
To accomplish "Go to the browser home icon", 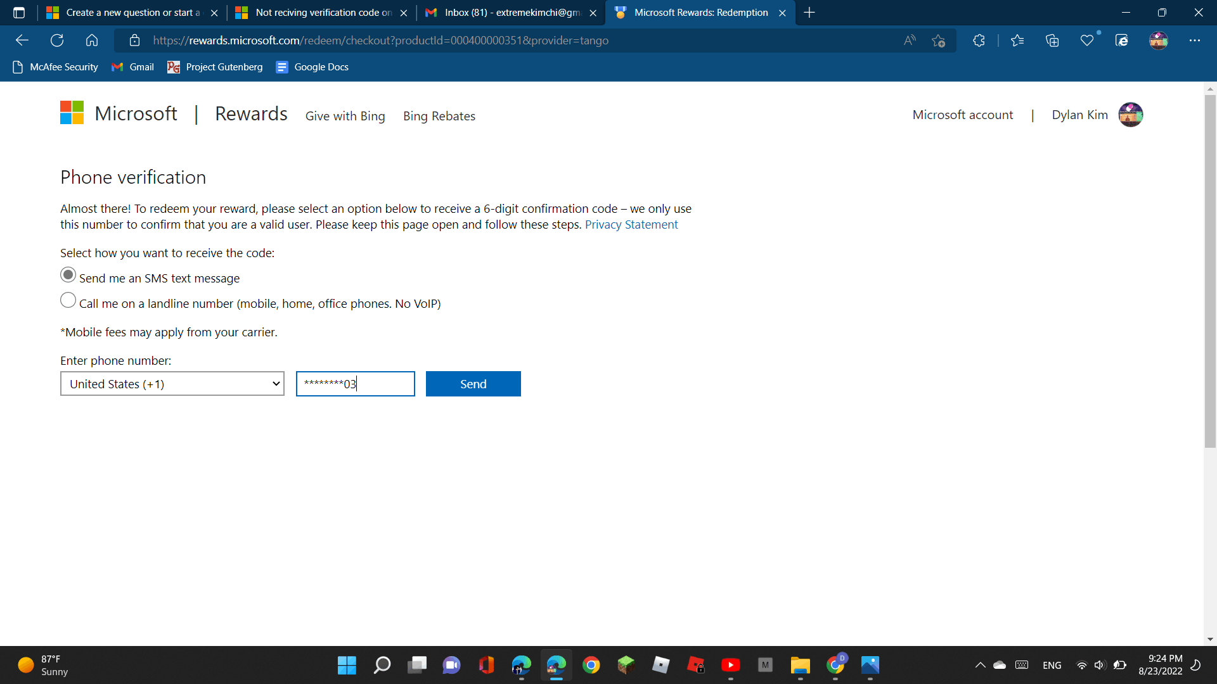I will (x=92, y=41).
